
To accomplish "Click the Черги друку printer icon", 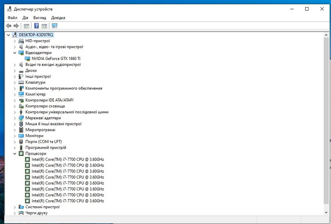I will point(21,213).
